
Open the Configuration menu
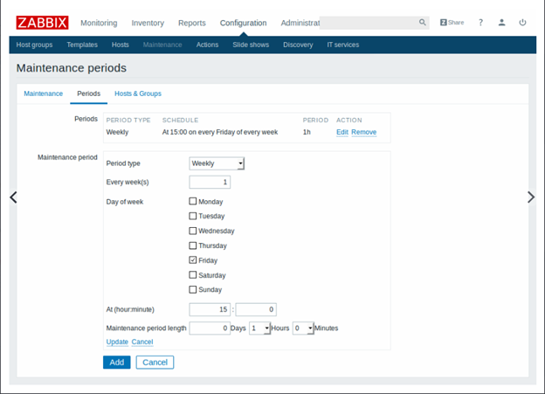tap(244, 23)
